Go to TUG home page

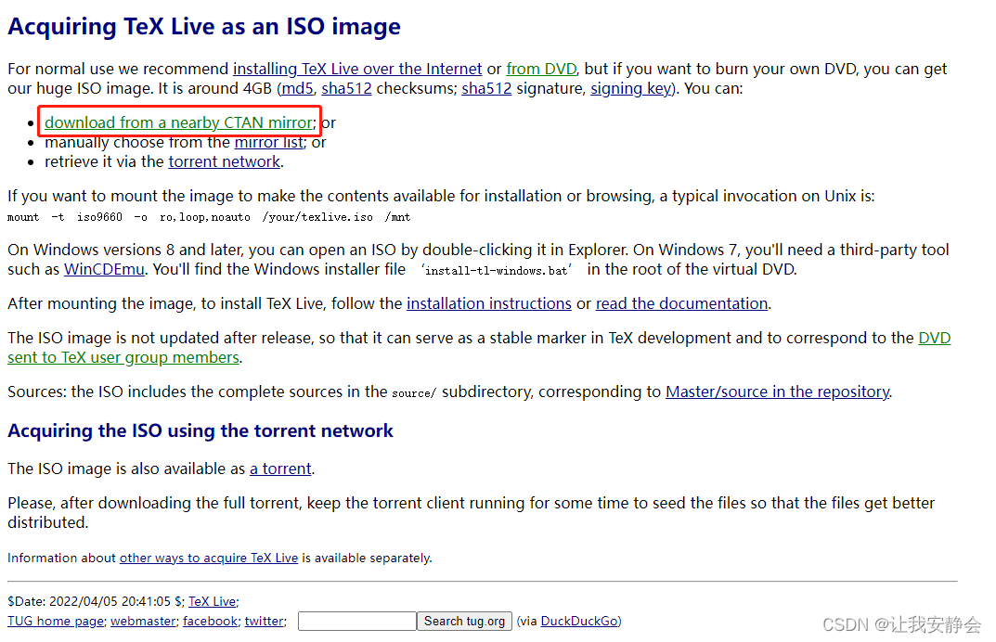tap(56, 621)
